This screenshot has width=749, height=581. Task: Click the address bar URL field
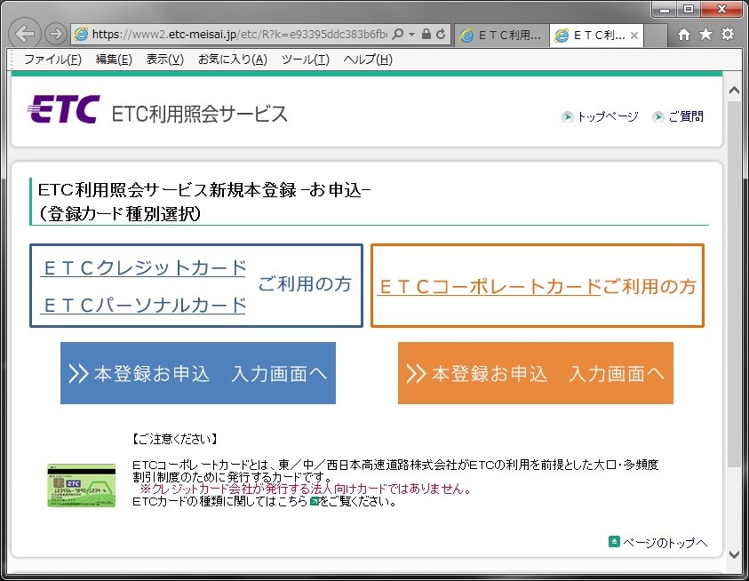[239, 35]
